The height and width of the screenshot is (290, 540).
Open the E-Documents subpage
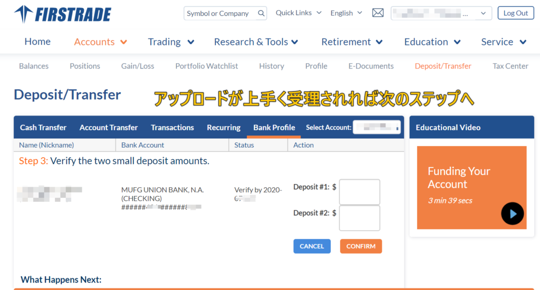pyautogui.click(x=371, y=66)
